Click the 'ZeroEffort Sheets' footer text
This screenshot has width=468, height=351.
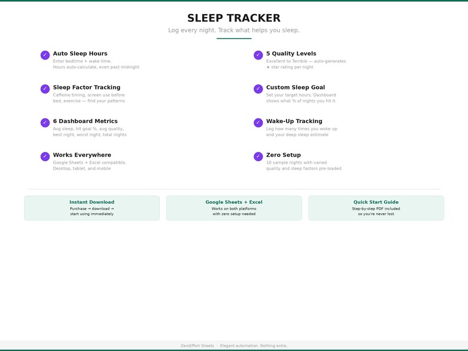point(197,346)
